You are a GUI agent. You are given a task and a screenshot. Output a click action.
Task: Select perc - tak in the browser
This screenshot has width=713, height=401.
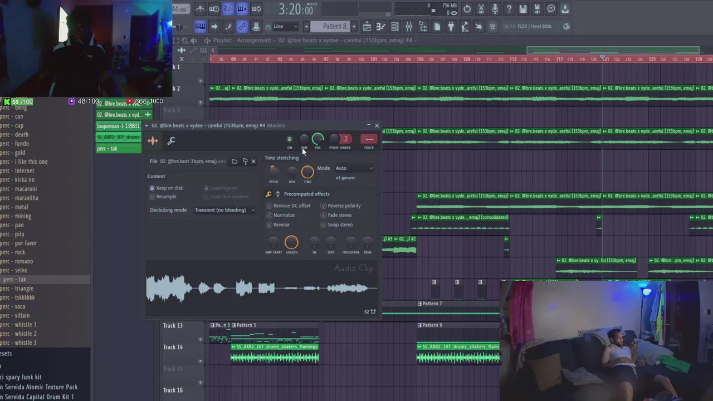(45, 280)
